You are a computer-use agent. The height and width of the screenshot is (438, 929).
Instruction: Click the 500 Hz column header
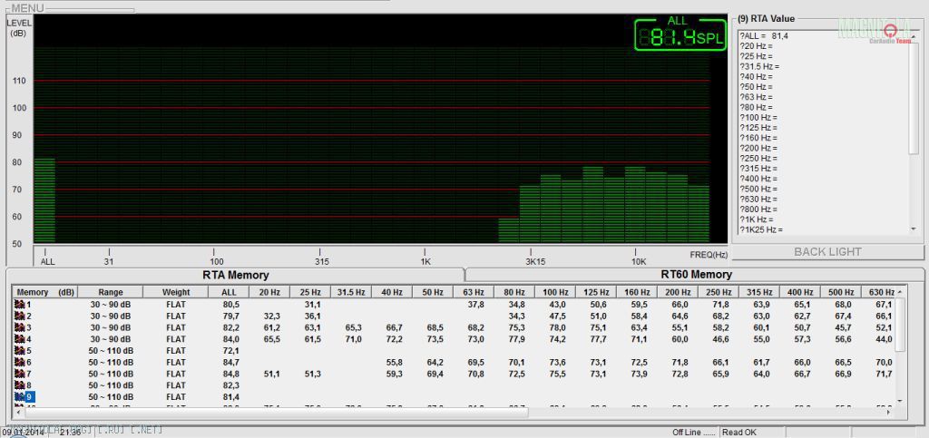[x=841, y=292]
